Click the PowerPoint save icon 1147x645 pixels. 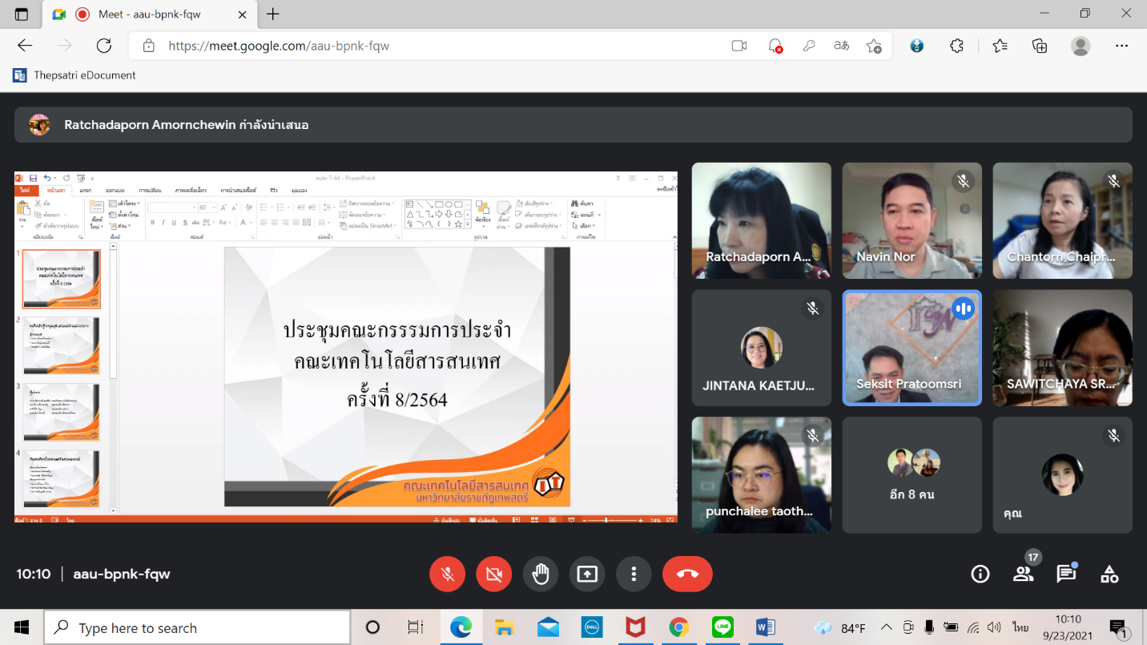pos(33,178)
